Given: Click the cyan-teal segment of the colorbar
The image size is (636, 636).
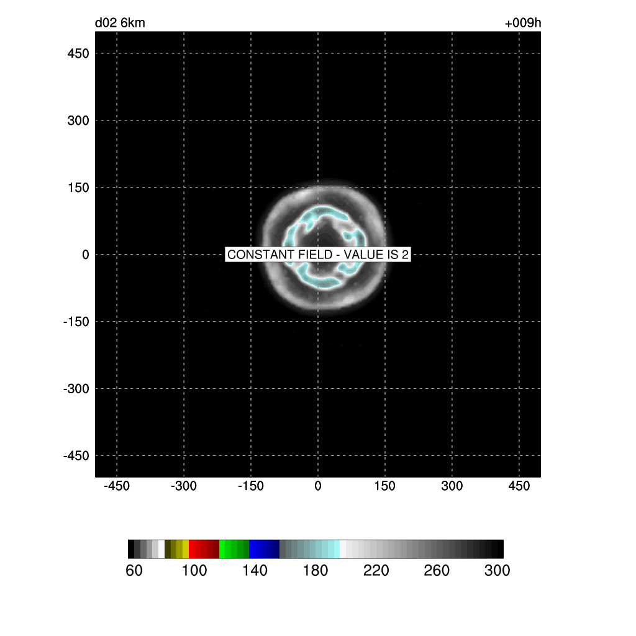Looking at the screenshot, I should 309,549.
